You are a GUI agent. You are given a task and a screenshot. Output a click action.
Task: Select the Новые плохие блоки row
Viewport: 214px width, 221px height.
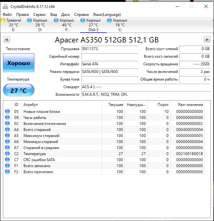pyautogui.click(x=104, y=112)
